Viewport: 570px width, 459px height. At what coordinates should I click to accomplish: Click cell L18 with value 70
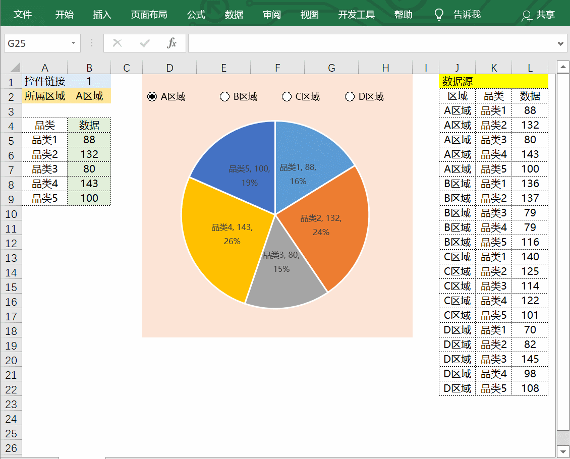point(530,329)
